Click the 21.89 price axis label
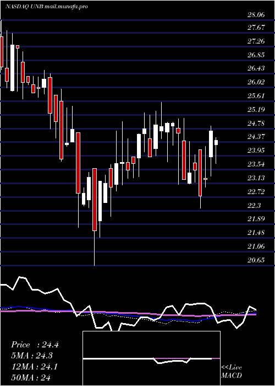This screenshot has width=275, height=386. [x=256, y=219]
